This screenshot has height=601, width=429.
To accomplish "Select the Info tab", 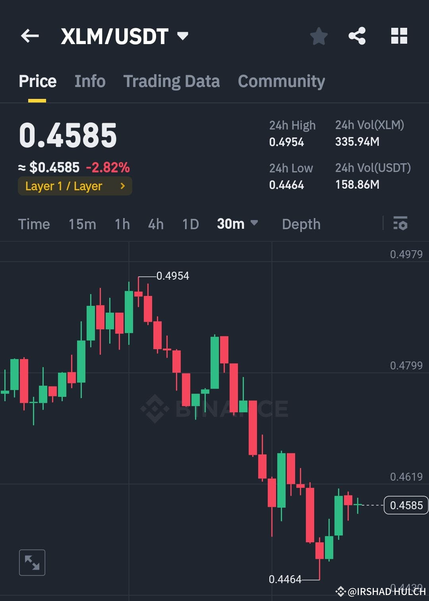I will point(89,81).
